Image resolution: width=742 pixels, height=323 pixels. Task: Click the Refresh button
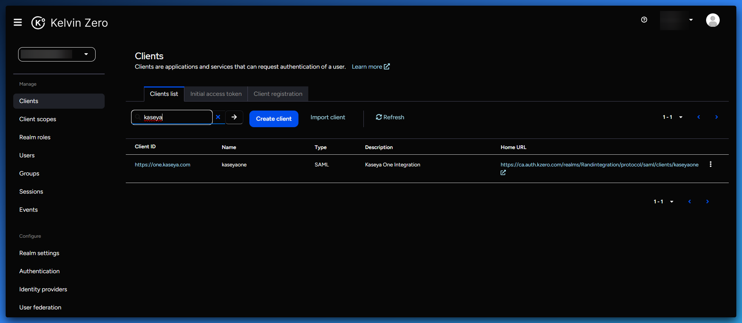390,117
